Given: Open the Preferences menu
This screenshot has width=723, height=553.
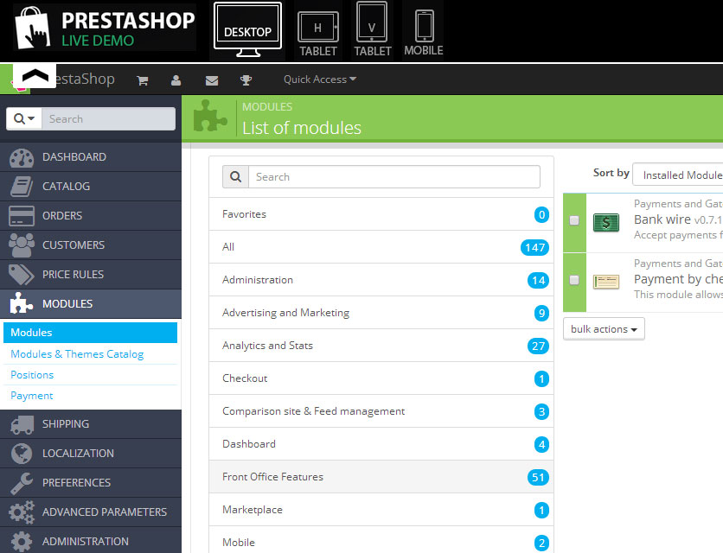Looking at the screenshot, I should tap(91, 482).
